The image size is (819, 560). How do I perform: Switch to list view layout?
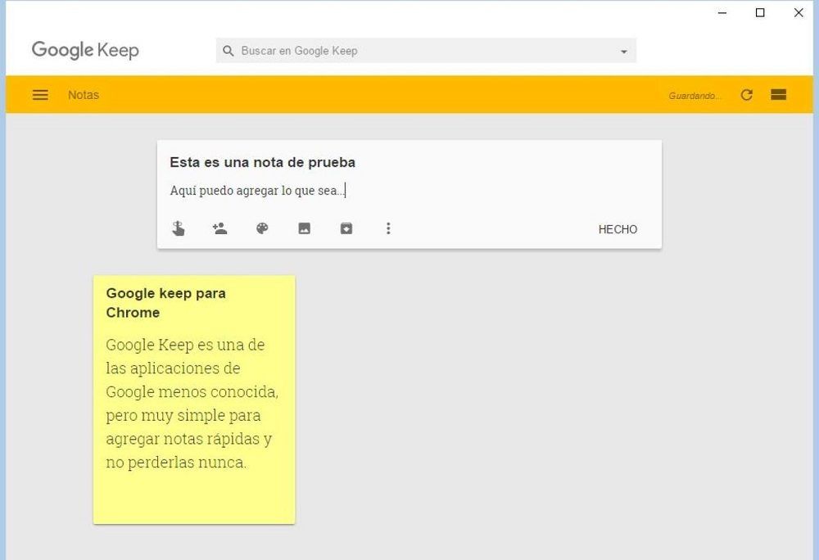click(778, 94)
